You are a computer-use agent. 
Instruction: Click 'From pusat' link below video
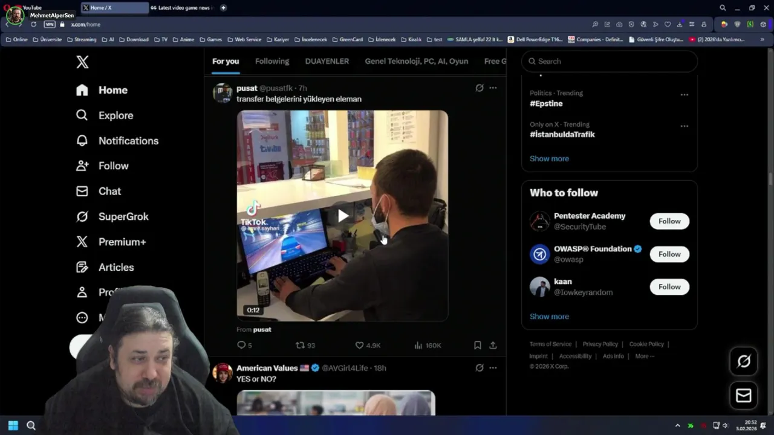click(254, 329)
